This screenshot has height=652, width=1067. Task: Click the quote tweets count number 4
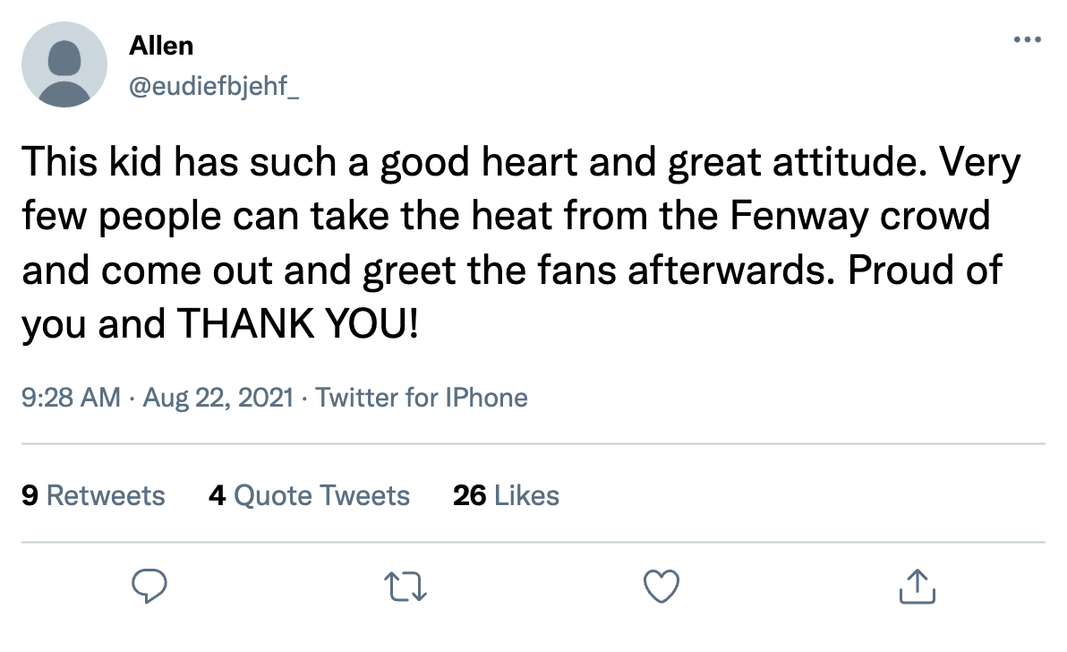217,496
